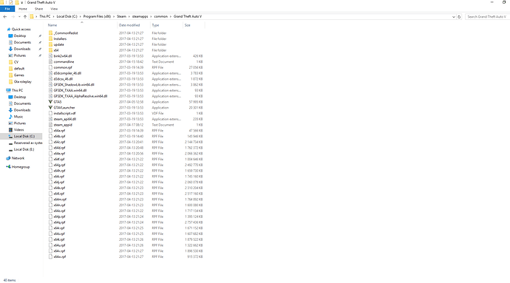Select the x64 folder icon
The width and height of the screenshot is (510, 283).
click(x=50, y=50)
